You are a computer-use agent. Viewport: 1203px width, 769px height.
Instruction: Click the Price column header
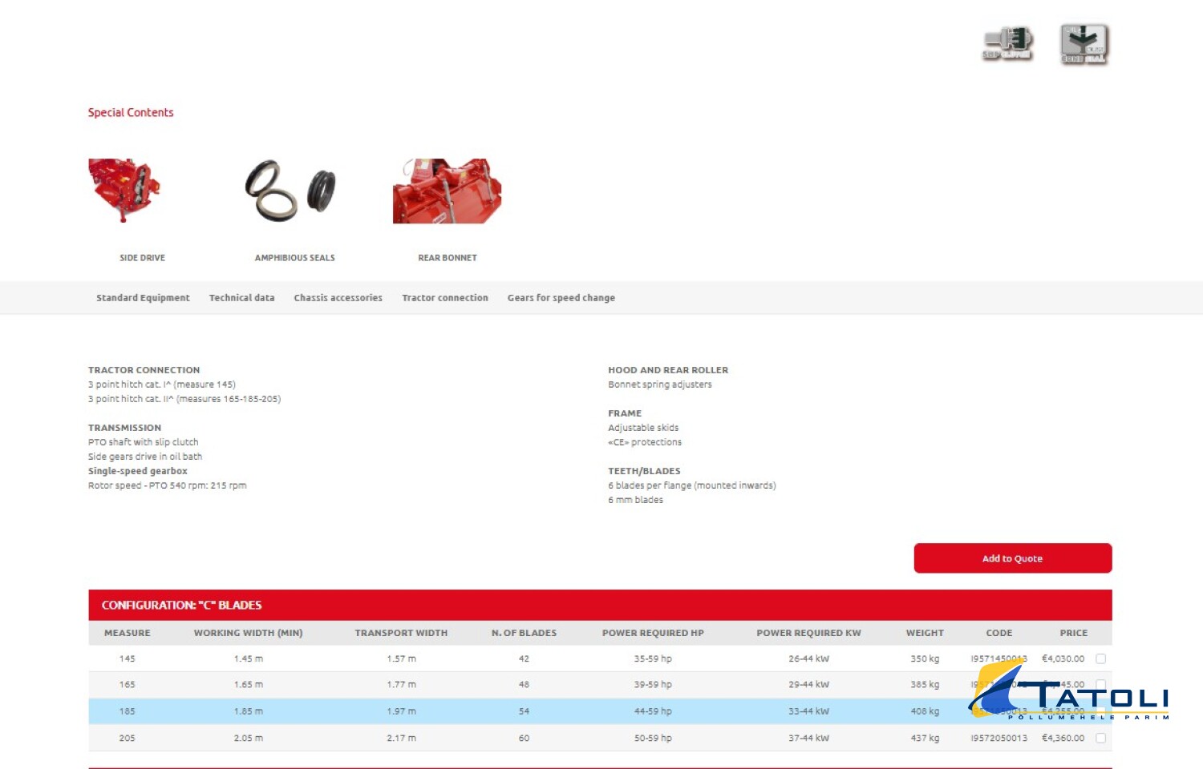coord(1073,633)
